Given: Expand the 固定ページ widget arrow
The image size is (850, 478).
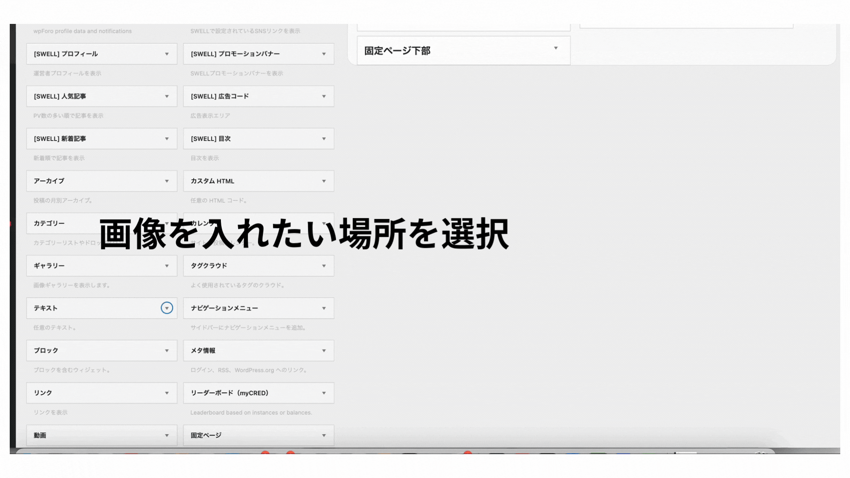Looking at the screenshot, I should tap(324, 436).
